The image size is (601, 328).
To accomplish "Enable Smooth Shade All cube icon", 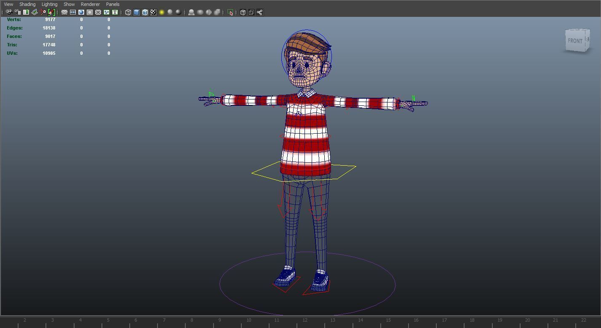I will [x=136, y=12].
